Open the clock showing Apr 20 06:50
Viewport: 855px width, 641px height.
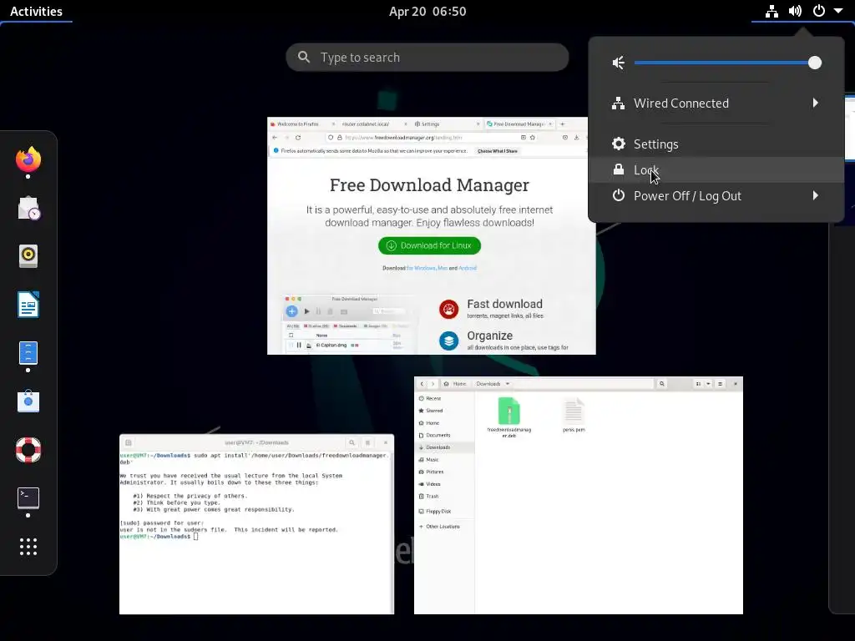pos(427,11)
